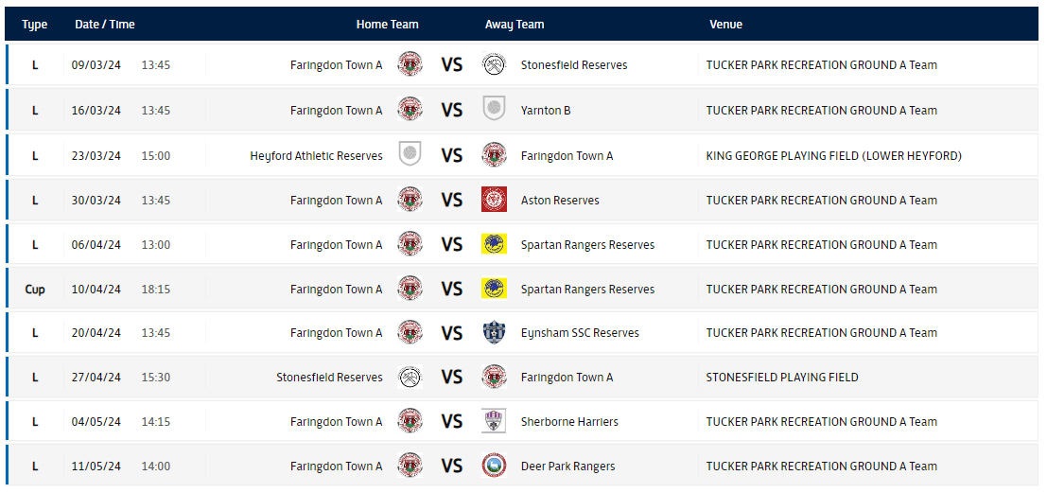Click the Deer Park Rangers crest

point(494,466)
